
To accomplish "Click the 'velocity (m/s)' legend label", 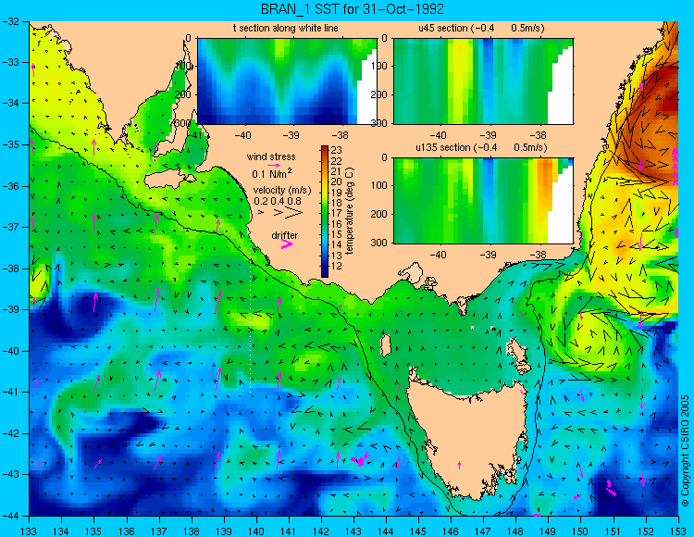I will (282, 191).
